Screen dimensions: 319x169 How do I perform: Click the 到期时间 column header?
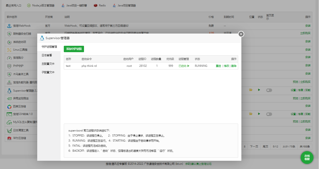coord(229,17)
